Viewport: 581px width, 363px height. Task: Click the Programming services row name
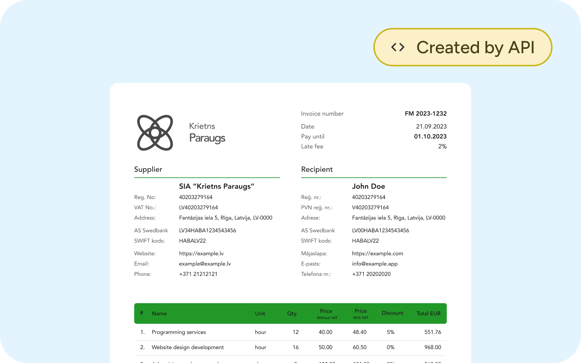coord(179,332)
